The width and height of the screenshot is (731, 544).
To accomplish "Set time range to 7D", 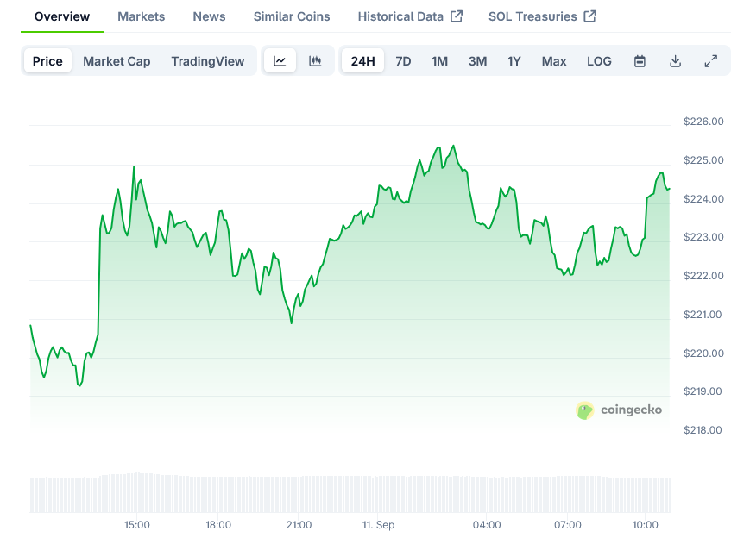I will pos(403,61).
